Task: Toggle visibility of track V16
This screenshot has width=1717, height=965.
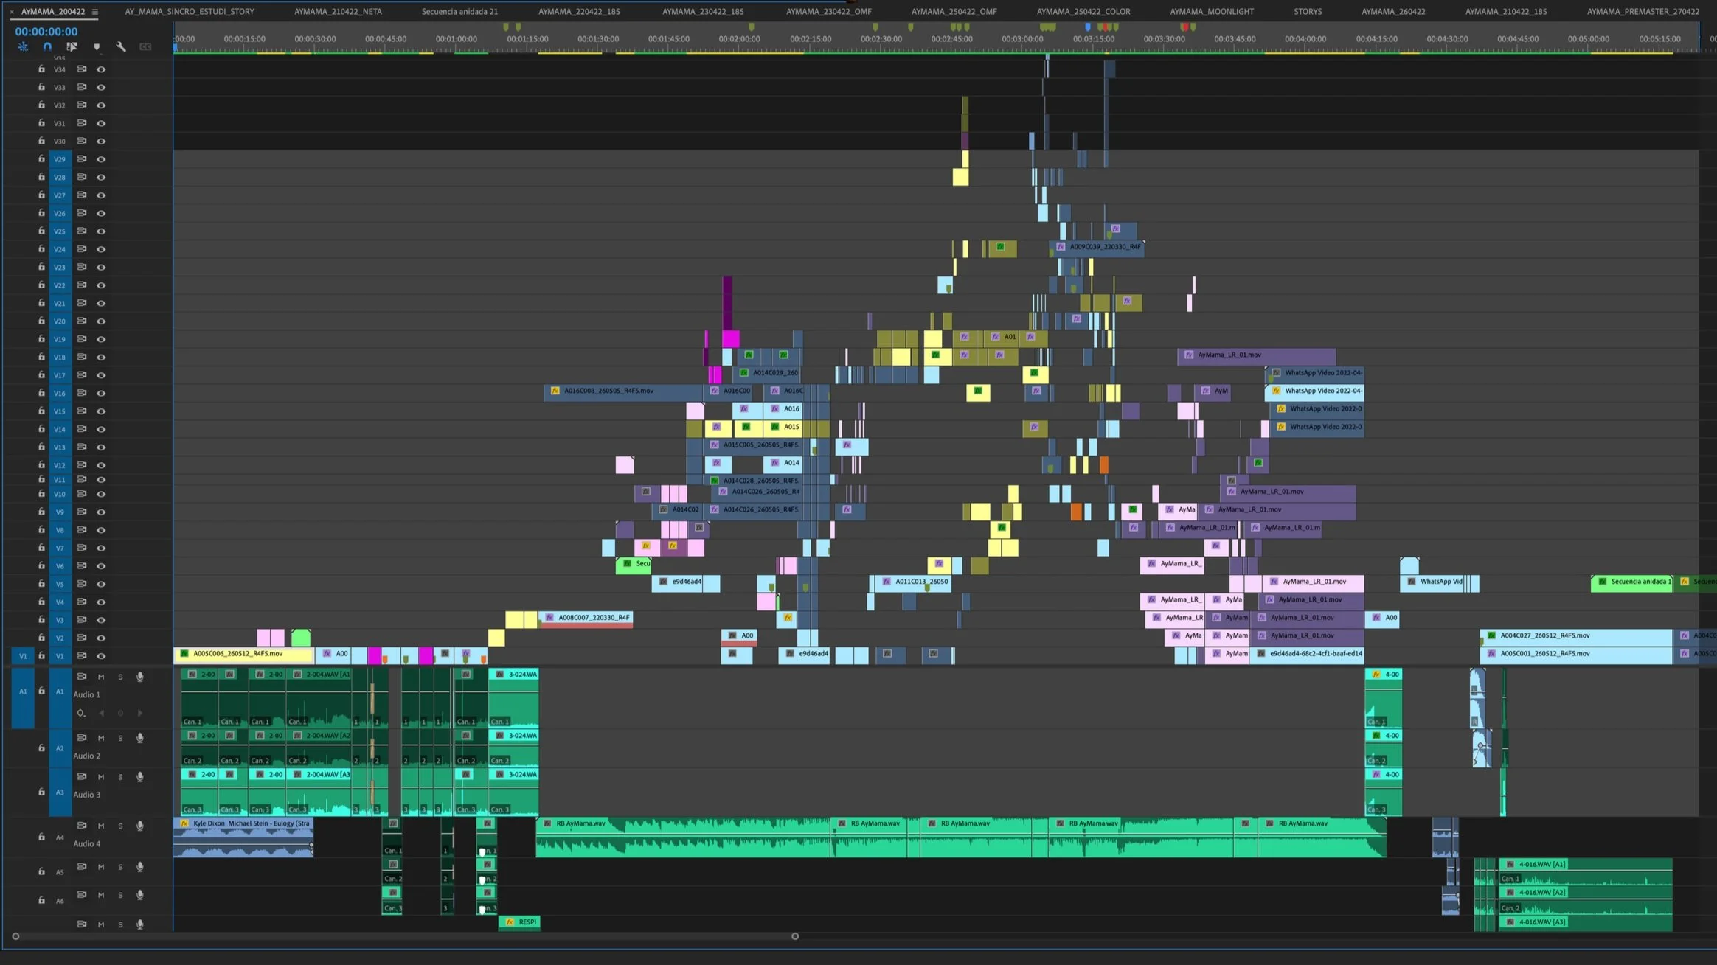Action: coord(101,393)
